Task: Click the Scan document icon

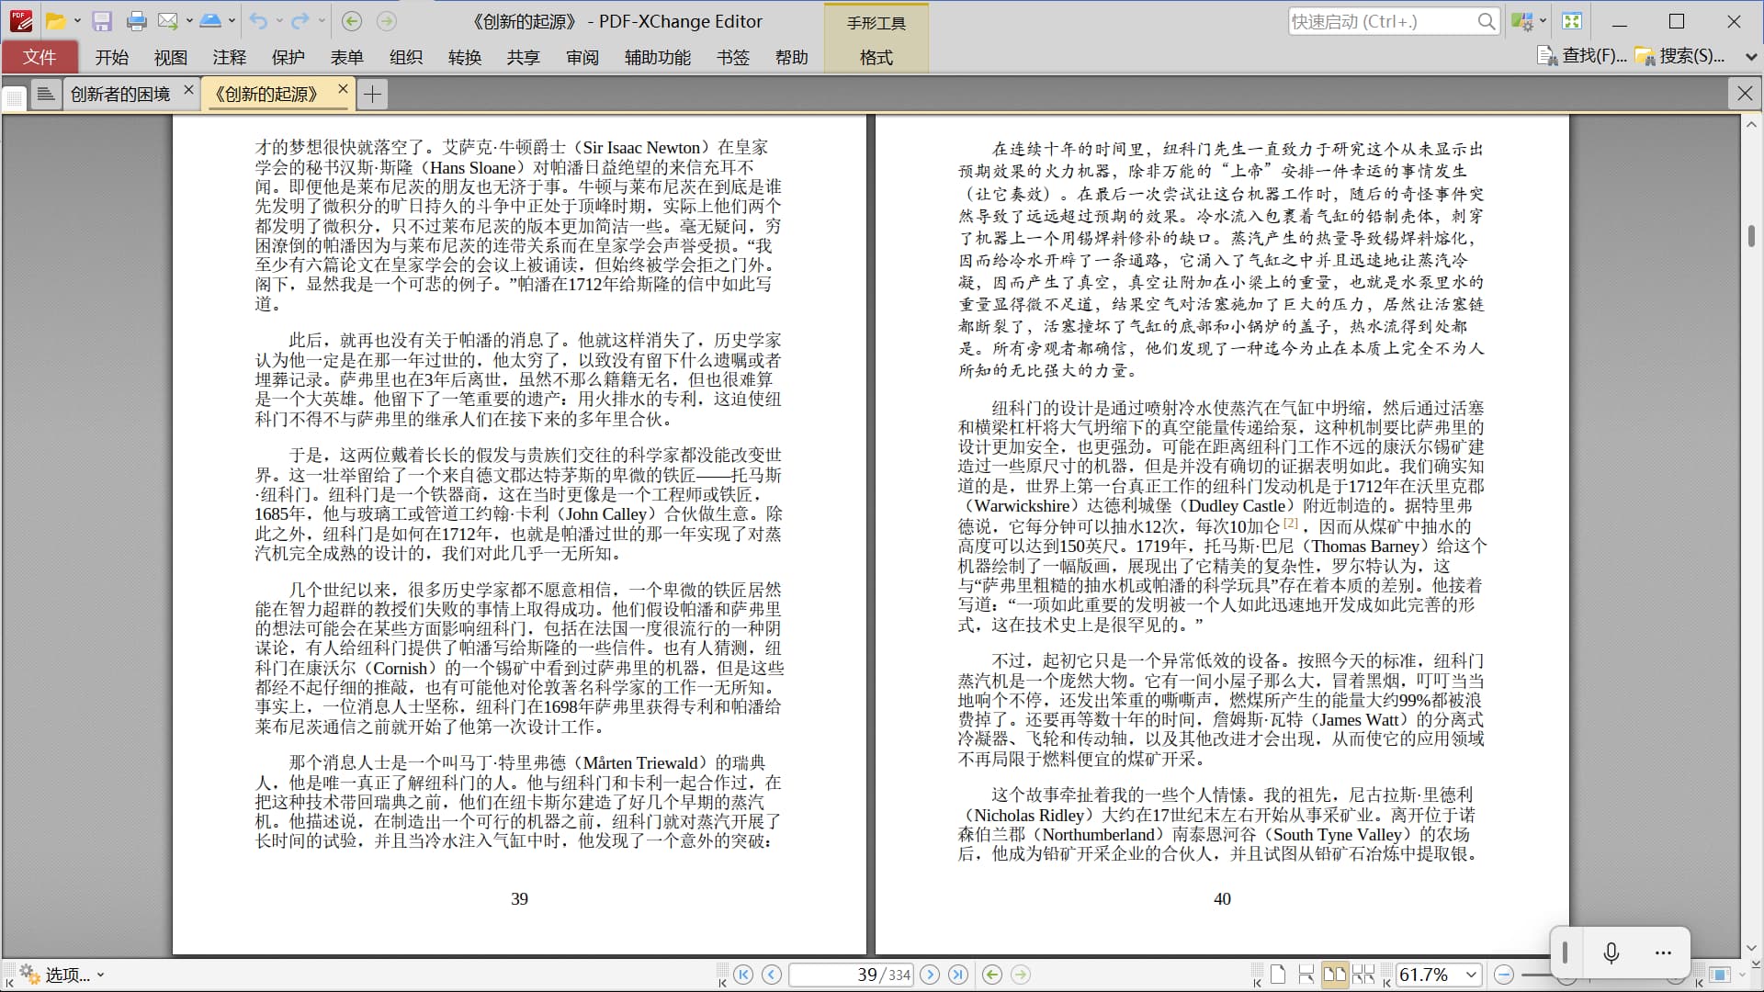Action: [x=209, y=21]
